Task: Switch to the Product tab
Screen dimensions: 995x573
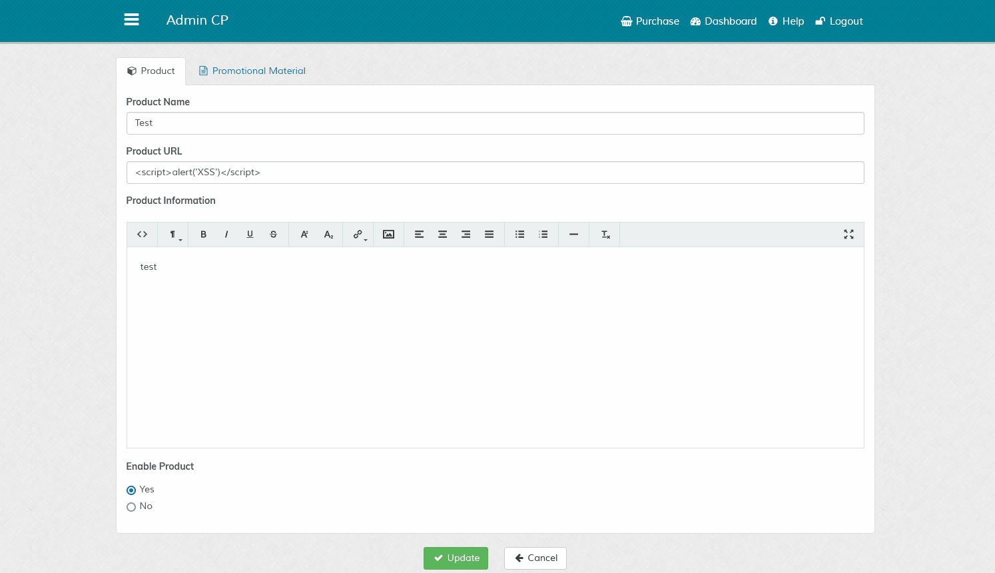Action: pos(151,71)
